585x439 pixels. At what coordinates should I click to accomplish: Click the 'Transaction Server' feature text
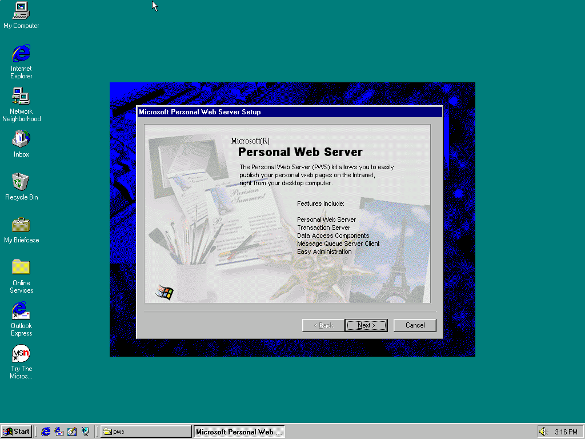[323, 228]
